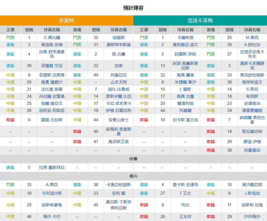
Task: Click the 停賽 section header
Action: point(133,159)
